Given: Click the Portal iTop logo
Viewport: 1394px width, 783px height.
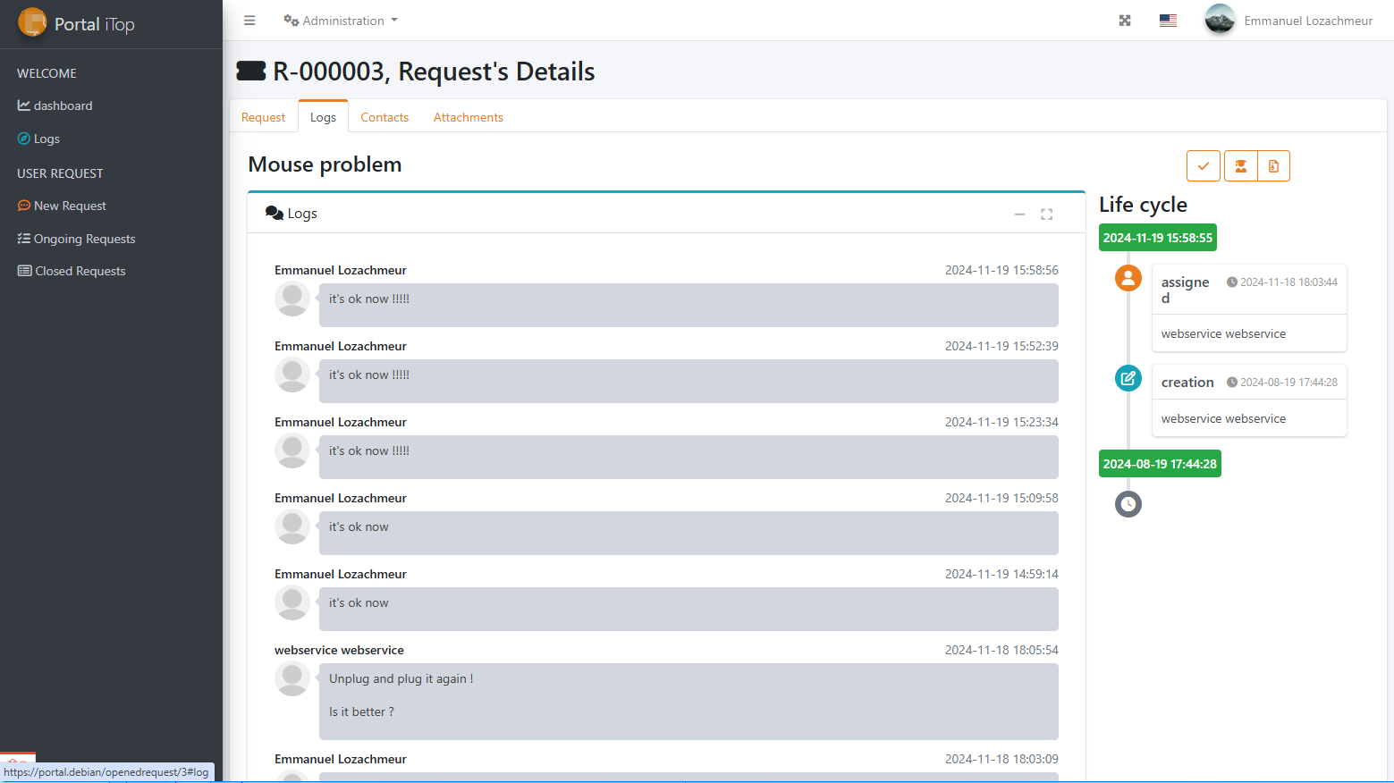Looking at the screenshot, I should [77, 24].
